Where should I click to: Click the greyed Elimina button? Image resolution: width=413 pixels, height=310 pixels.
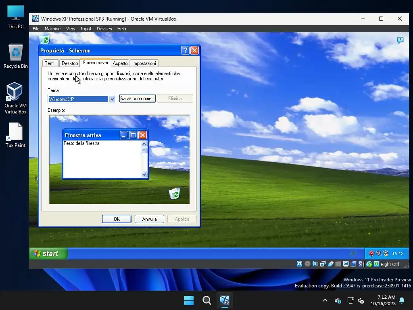coord(175,98)
